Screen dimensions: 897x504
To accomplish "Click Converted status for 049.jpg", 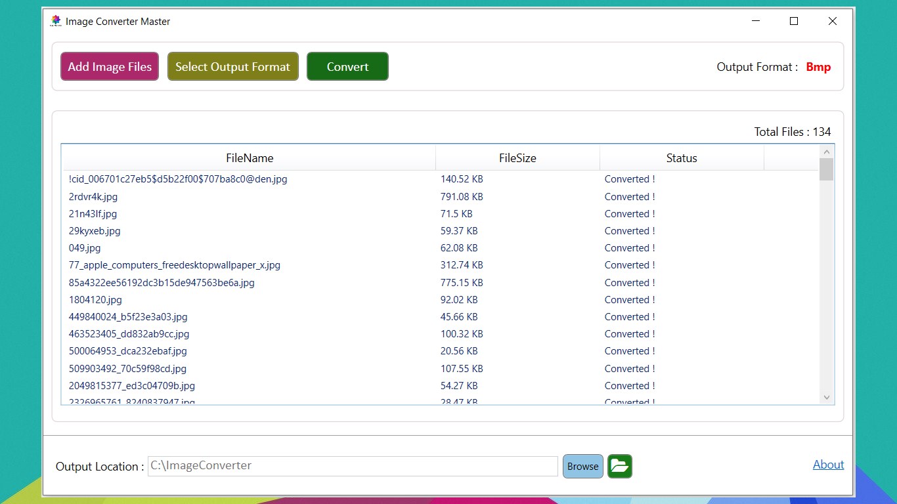I will click(x=630, y=248).
